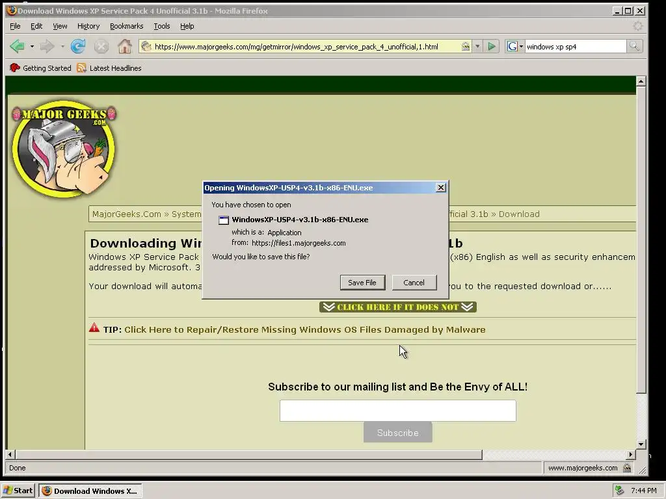This screenshot has height=499, width=666.
Task: Open the Help menu
Action: (x=187, y=26)
